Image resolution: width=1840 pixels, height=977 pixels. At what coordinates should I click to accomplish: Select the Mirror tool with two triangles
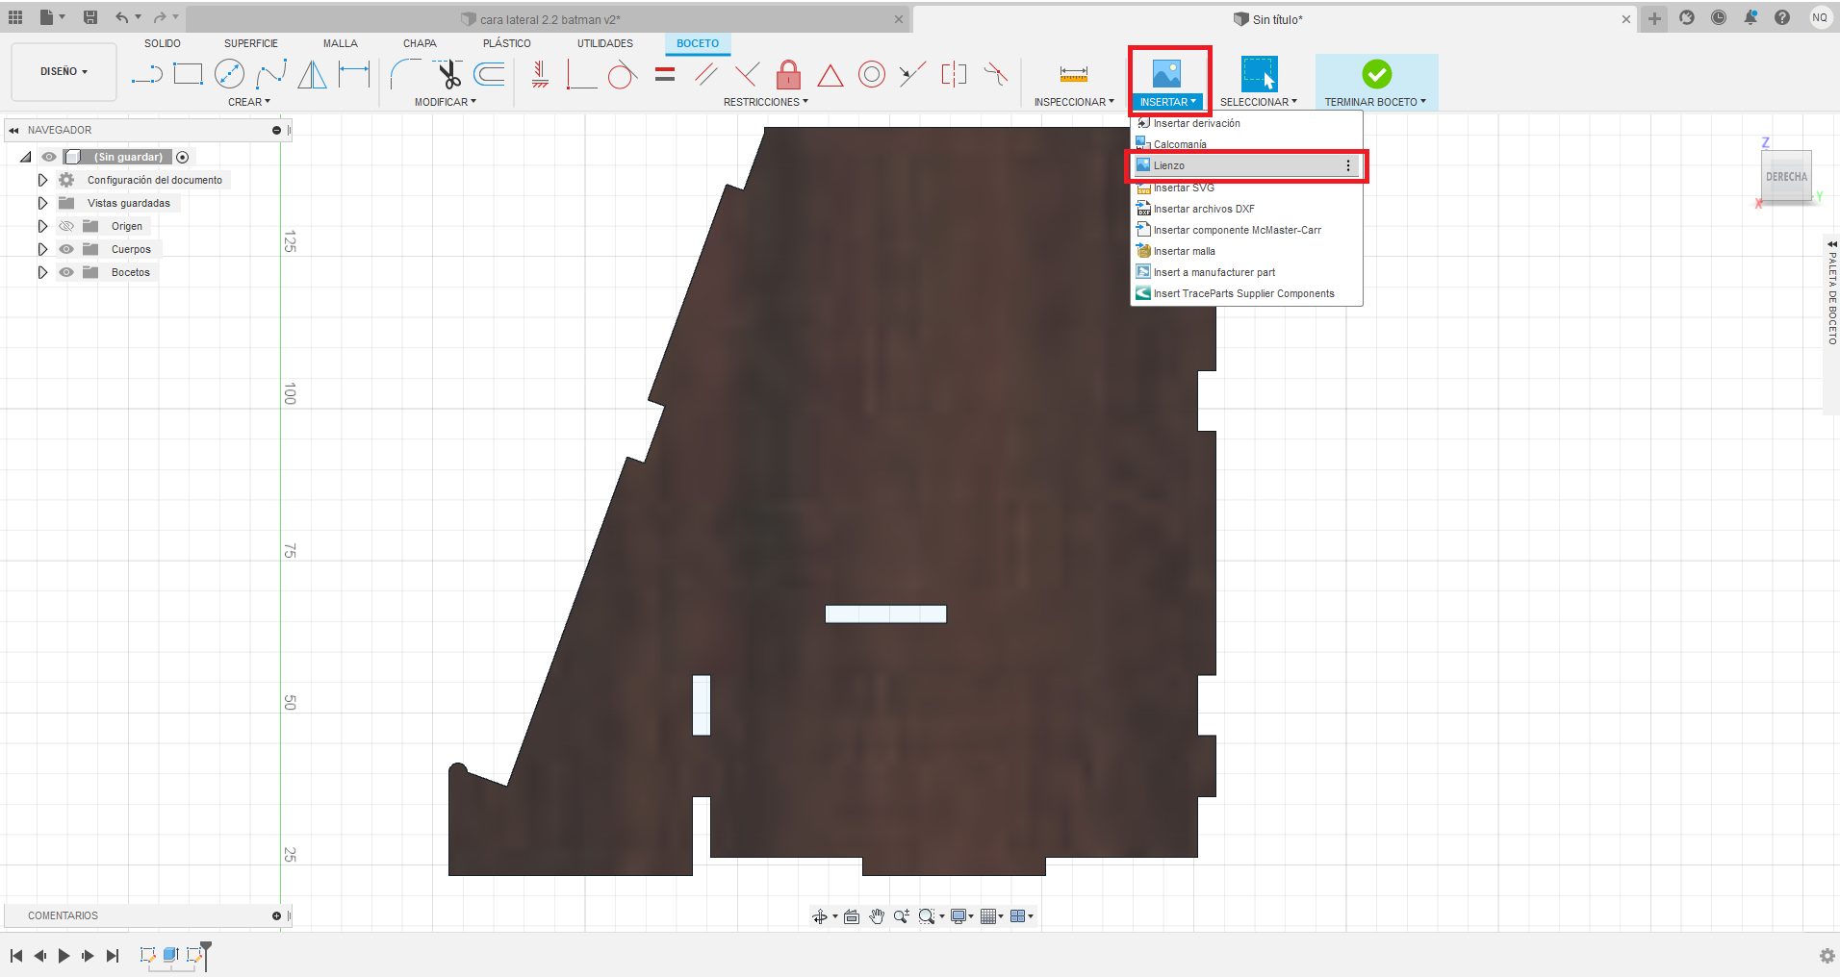click(312, 74)
